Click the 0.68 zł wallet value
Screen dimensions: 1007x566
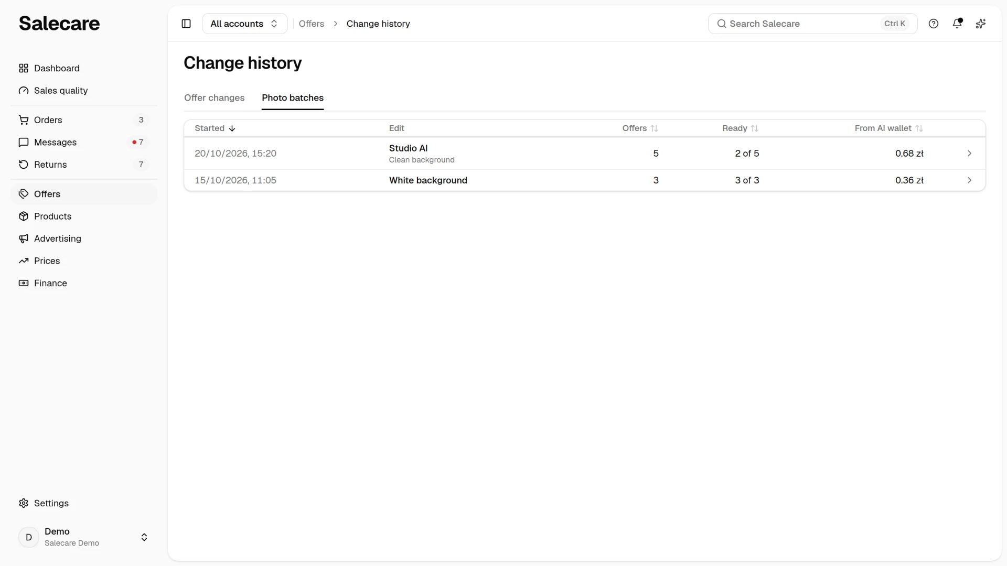click(x=909, y=154)
